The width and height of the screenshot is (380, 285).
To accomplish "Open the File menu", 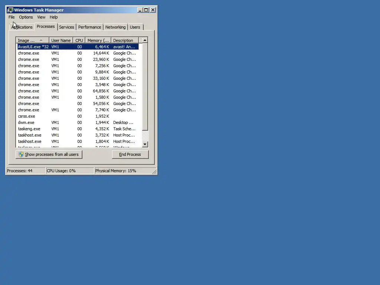I will 12,17.
